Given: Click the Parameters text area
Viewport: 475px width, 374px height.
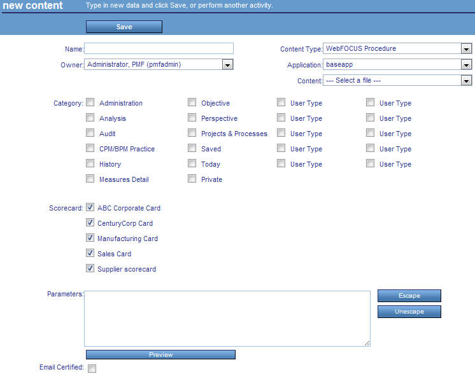Looking at the screenshot, I should pyautogui.click(x=227, y=318).
